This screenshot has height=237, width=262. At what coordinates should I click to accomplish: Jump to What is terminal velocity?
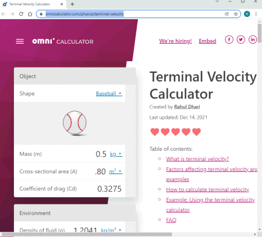click(197, 159)
